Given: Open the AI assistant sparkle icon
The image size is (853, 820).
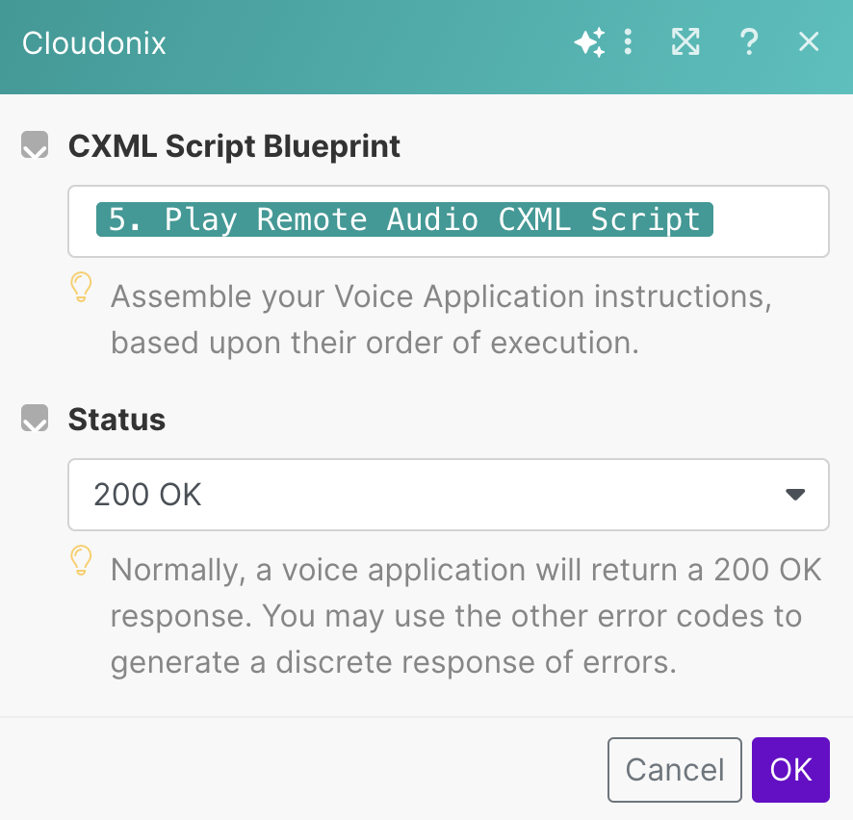Looking at the screenshot, I should pyautogui.click(x=589, y=42).
